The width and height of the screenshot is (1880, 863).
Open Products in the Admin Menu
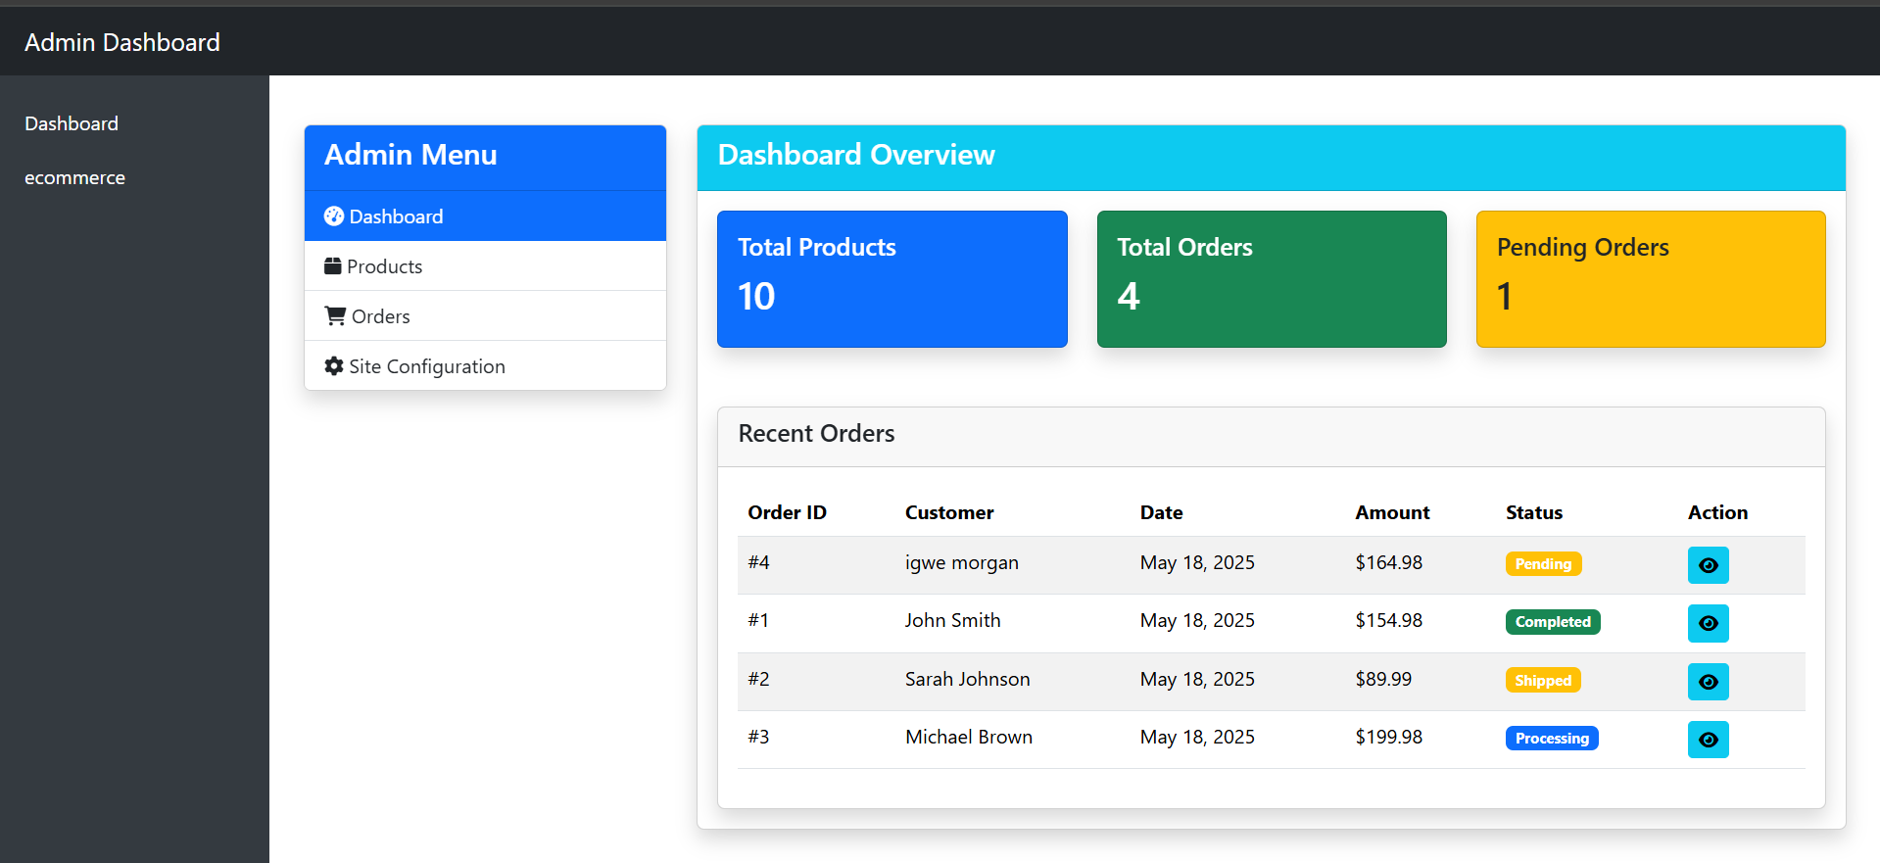[385, 266]
